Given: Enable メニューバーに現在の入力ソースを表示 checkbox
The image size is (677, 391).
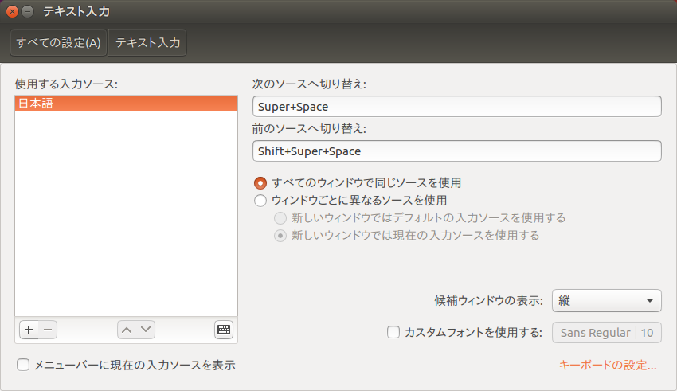Looking at the screenshot, I should [23, 365].
